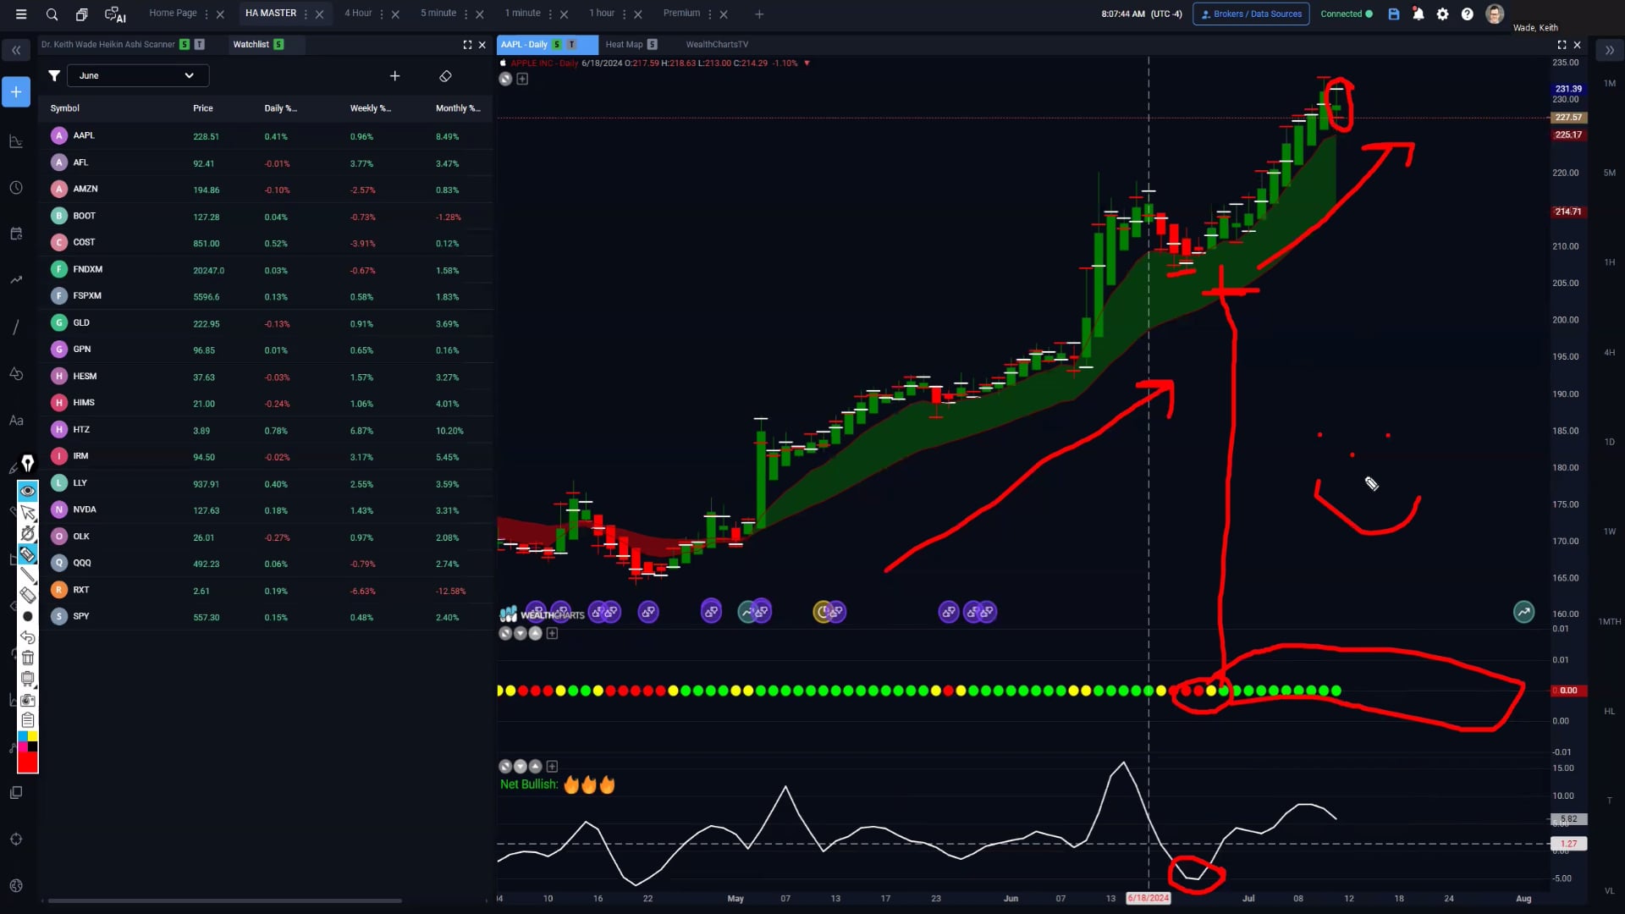The width and height of the screenshot is (1625, 914).
Task: Open the WealthChartsTV panel tab
Action: [x=717, y=45]
